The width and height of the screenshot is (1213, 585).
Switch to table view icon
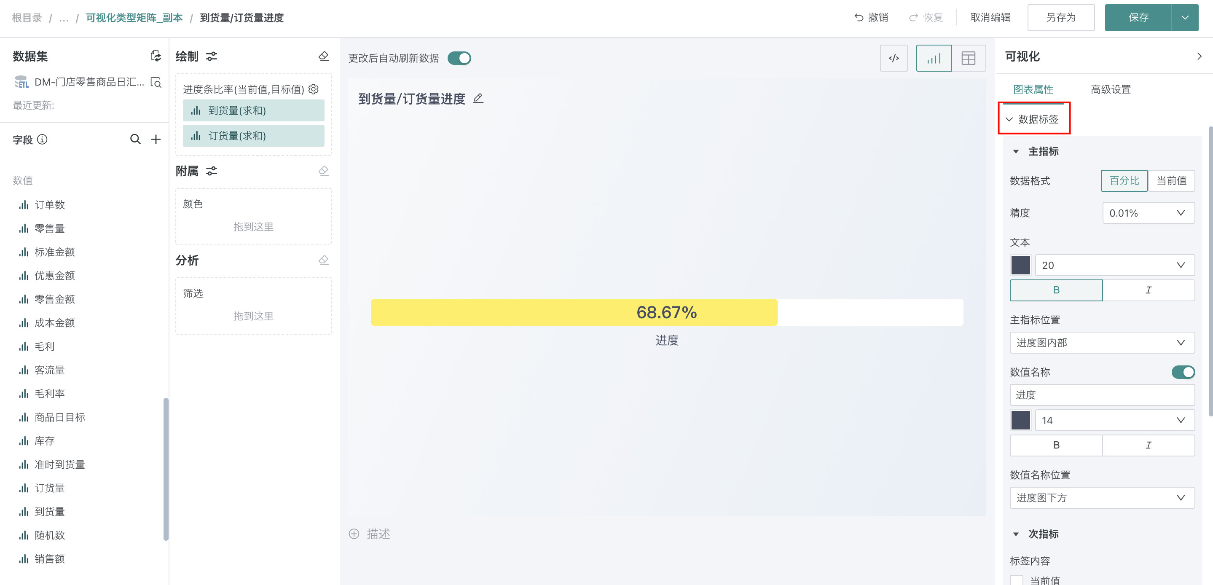pos(968,59)
